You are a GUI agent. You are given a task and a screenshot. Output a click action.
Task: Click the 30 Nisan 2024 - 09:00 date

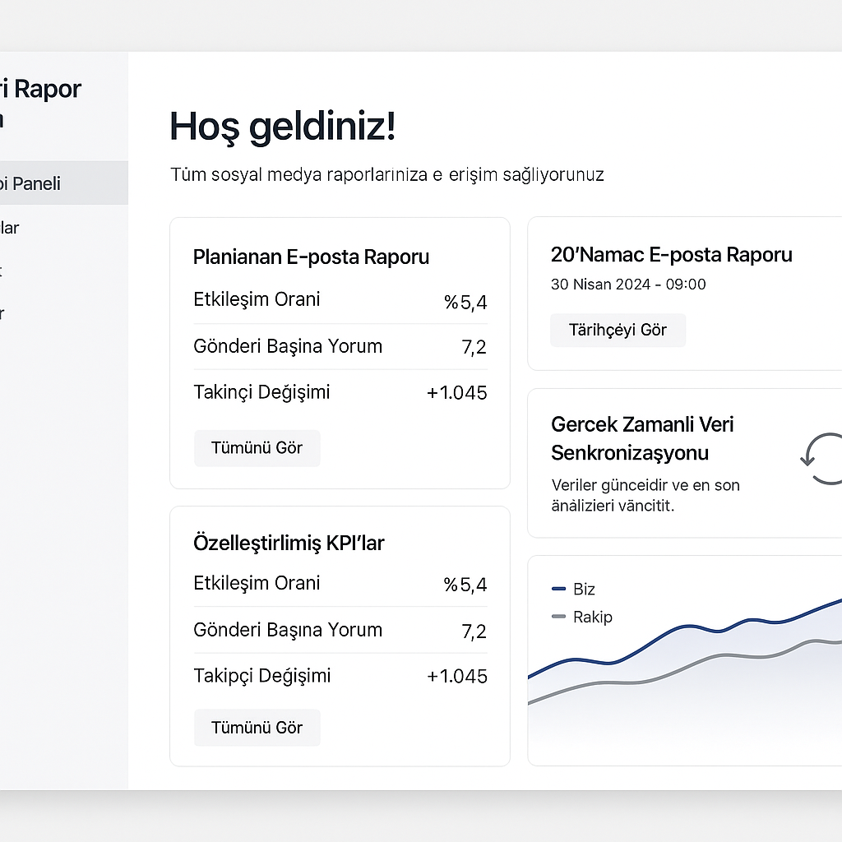(628, 285)
